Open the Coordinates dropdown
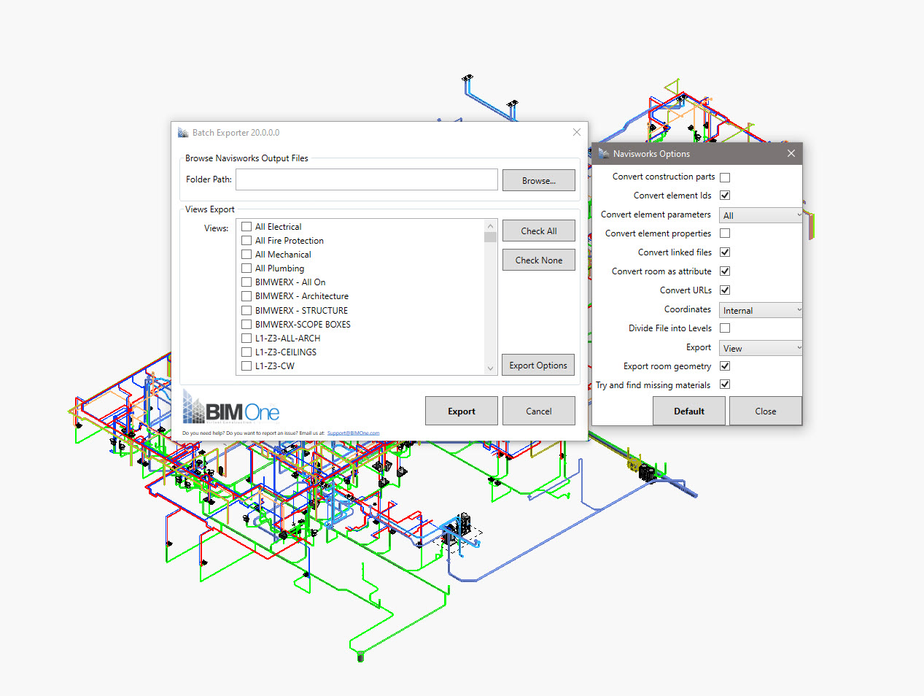Viewport: 924px width, 696px height. pos(761,310)
